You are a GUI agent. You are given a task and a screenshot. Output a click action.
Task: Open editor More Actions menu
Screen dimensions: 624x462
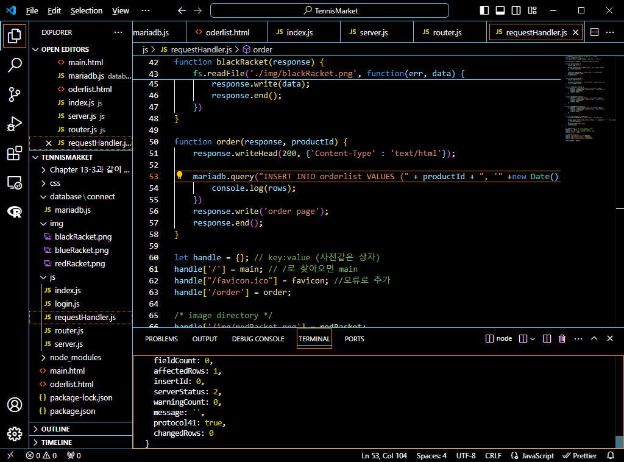609,32
